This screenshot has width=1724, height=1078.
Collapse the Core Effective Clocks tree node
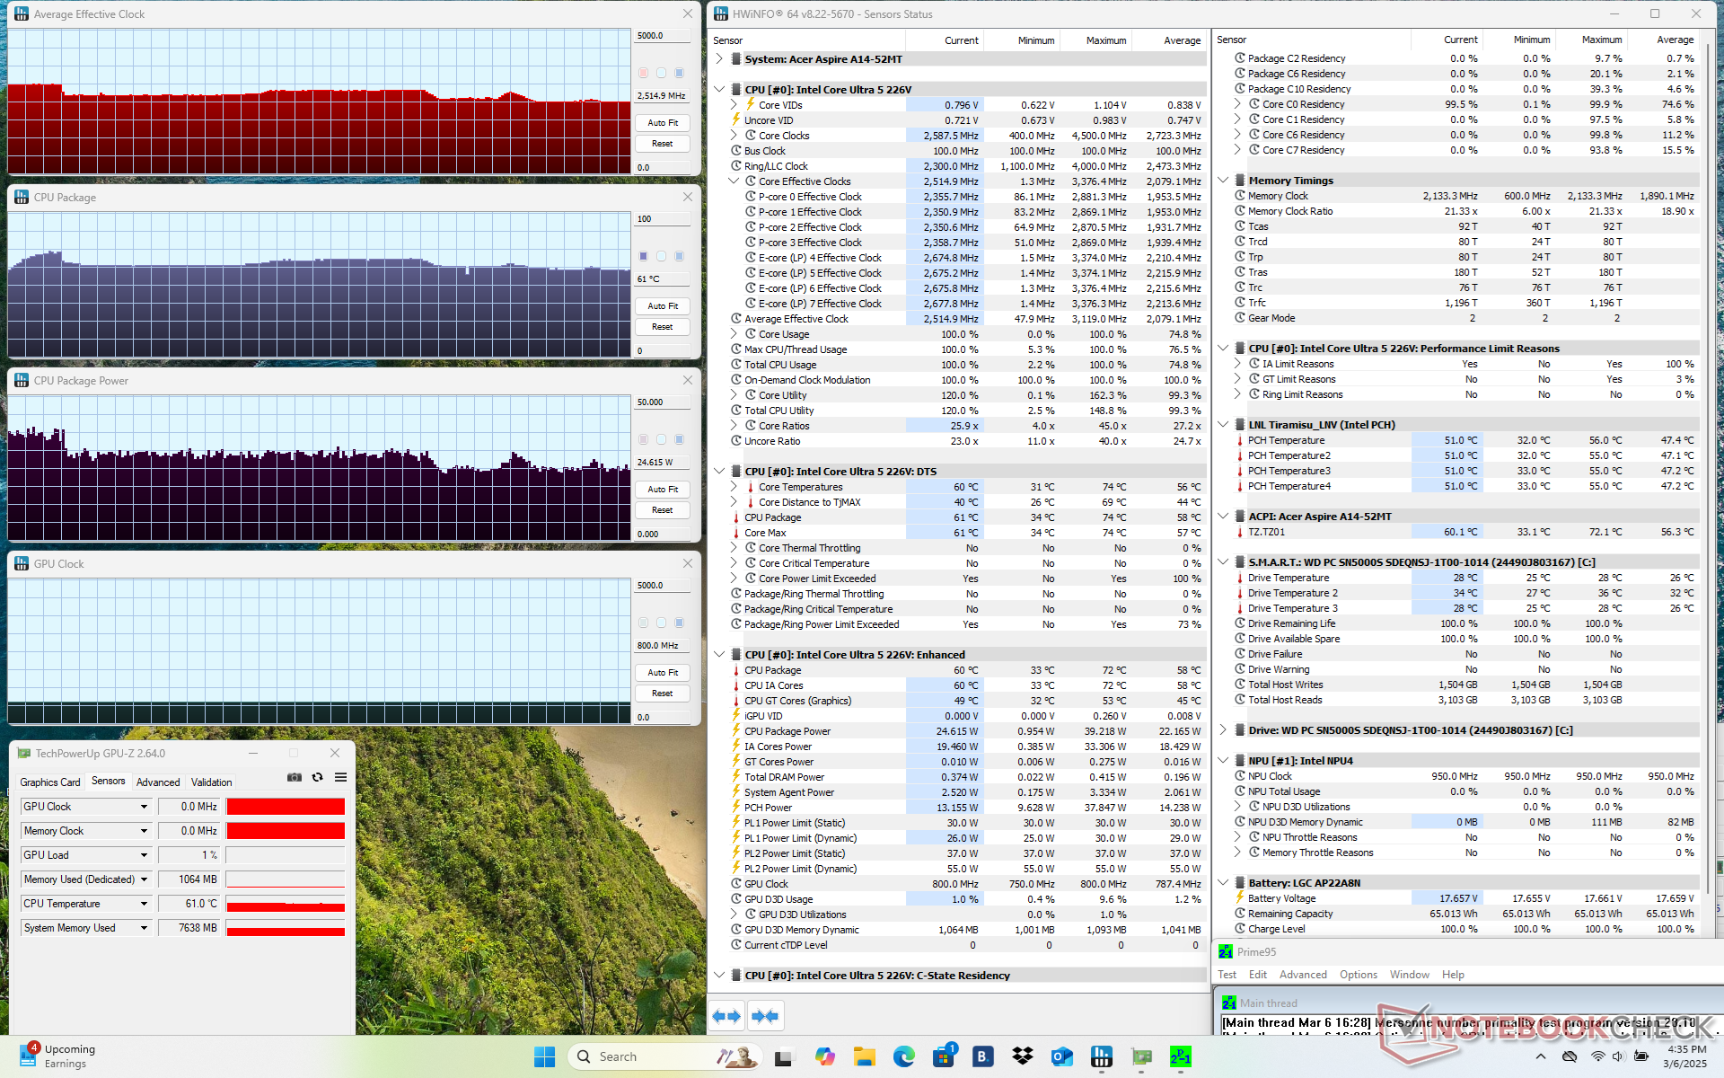[x=734, y=181]
